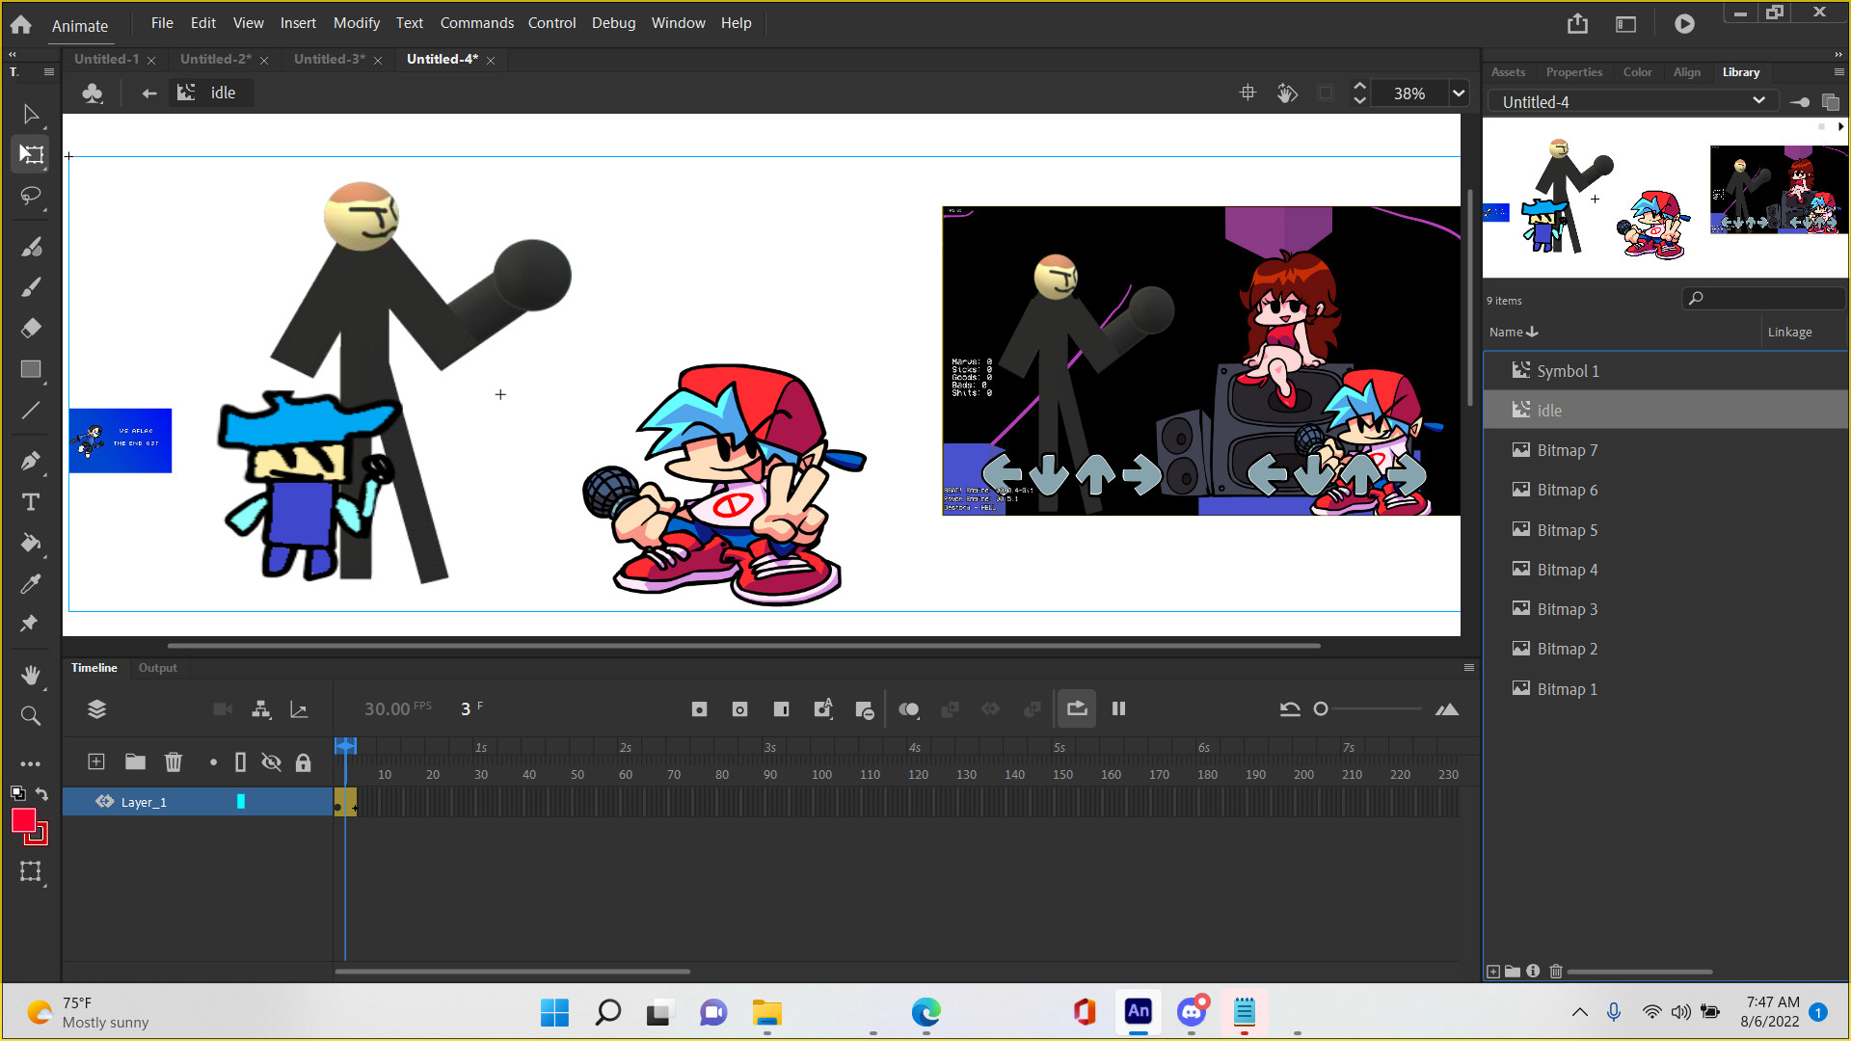Expand the Untitled-4 library document dropdown
1851x1041 pixels.
[1758, 101]
